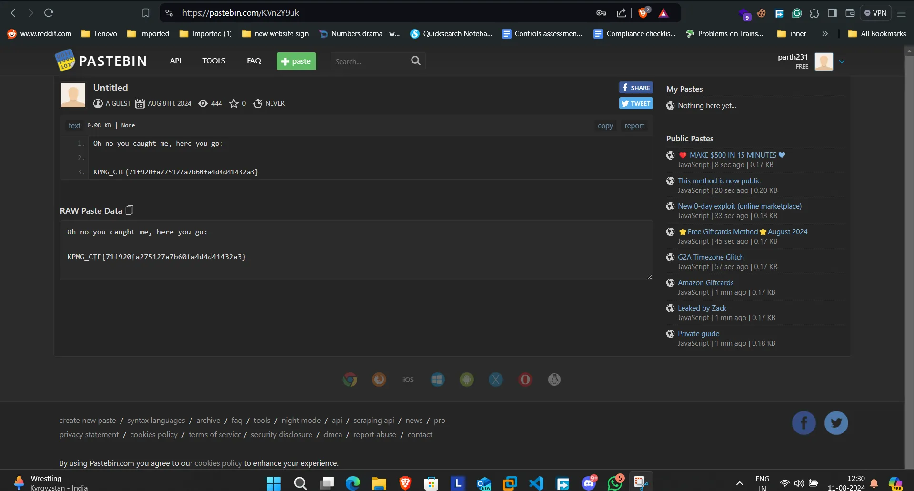Click the Opera extension icon
This screenshot has height=491, width=914.
(525, 380)
